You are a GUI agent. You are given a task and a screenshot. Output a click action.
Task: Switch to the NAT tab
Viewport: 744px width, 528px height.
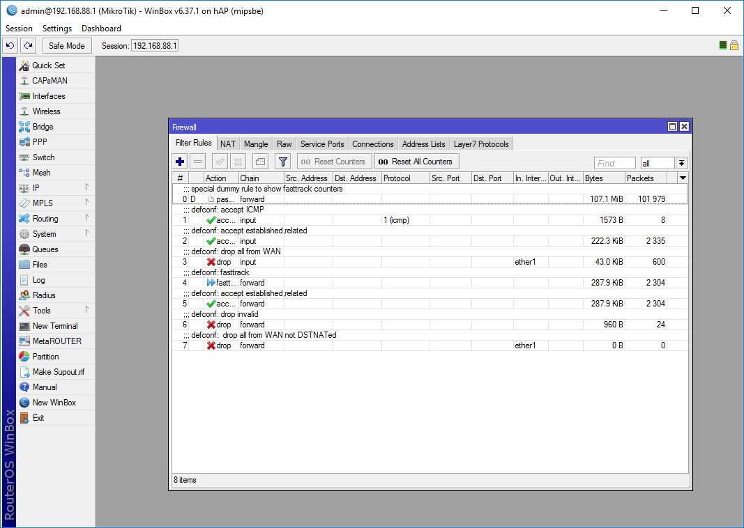pos(228,144)
